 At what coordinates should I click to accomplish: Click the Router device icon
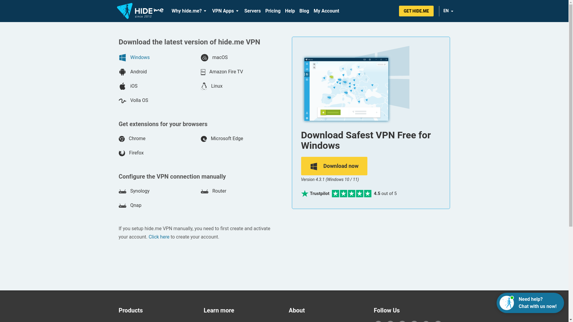click(x=204, y=191)
